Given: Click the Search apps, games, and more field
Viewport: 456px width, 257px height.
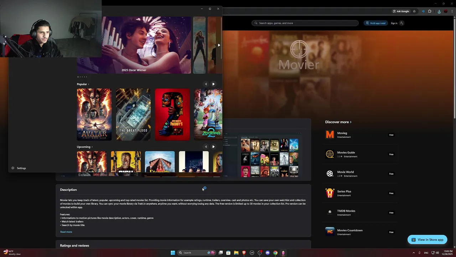Looking at the screenshot, I should 305,23.
